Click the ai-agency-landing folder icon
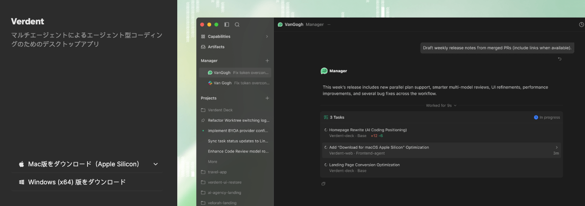Image resolution: width=585 pixels, height=206 pixels. (203, 192)
